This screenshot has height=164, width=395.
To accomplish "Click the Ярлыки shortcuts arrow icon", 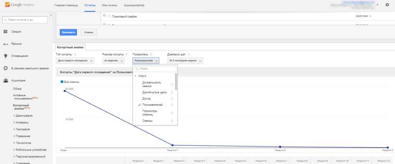I will point(6,44).
